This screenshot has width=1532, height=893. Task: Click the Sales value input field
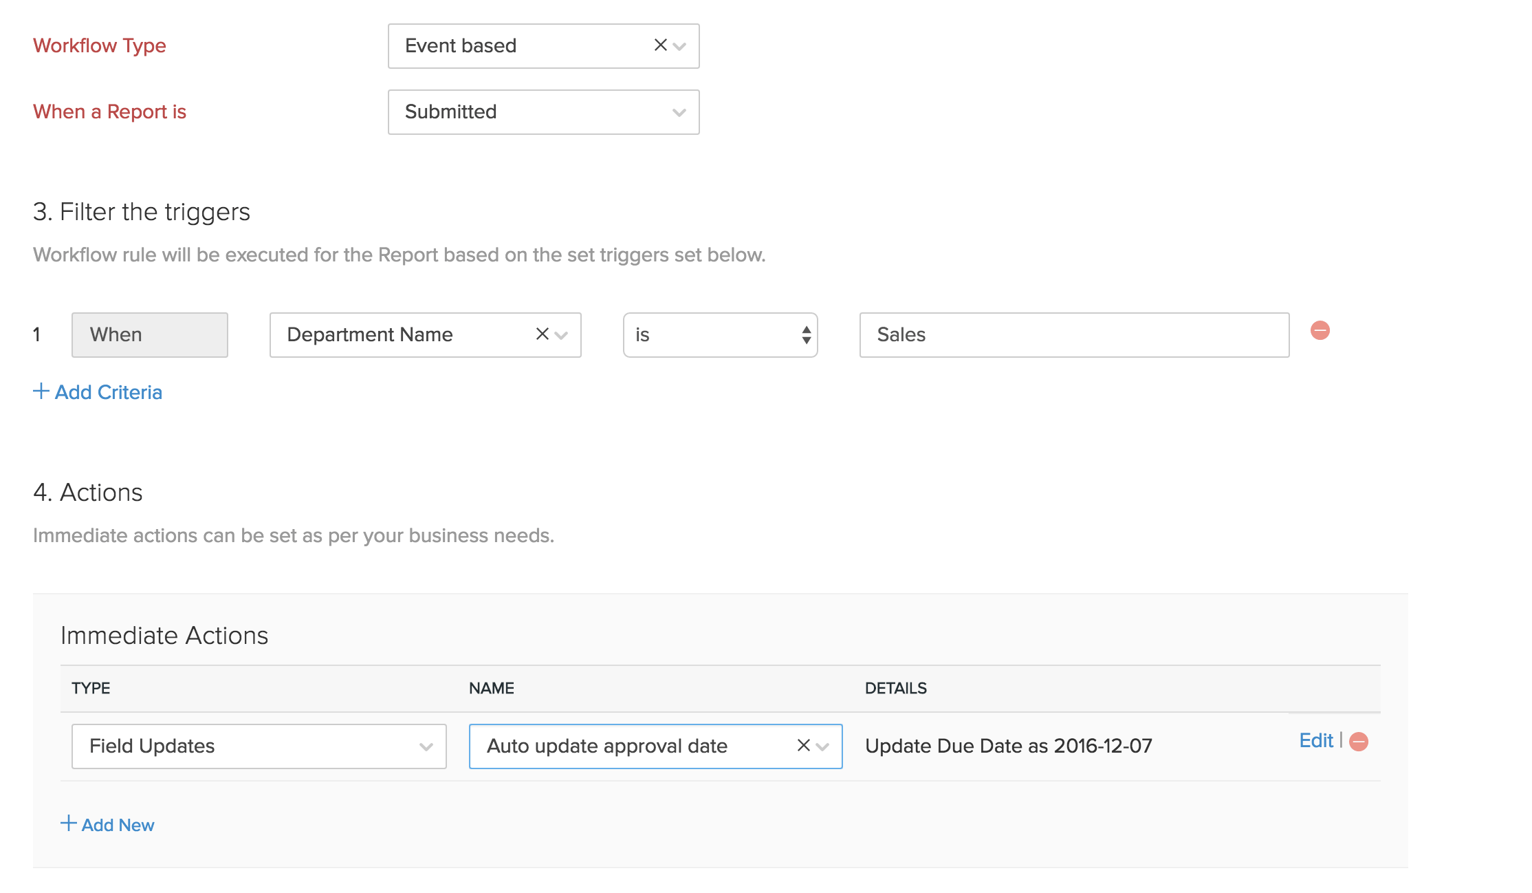click(1073, 335)
